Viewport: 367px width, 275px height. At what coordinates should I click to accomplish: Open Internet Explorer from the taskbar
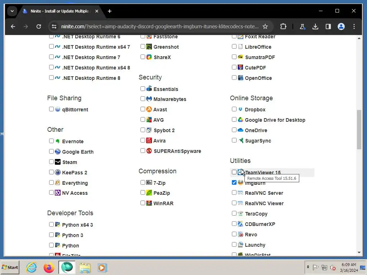(32, 267)
